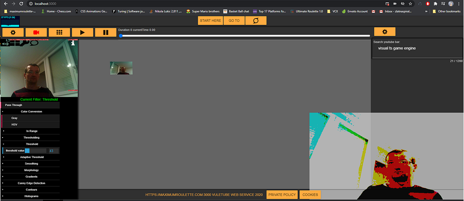Expand the In Range filter group
The image size is (464, 201).
pyautogui.click(x=31, y=131)
